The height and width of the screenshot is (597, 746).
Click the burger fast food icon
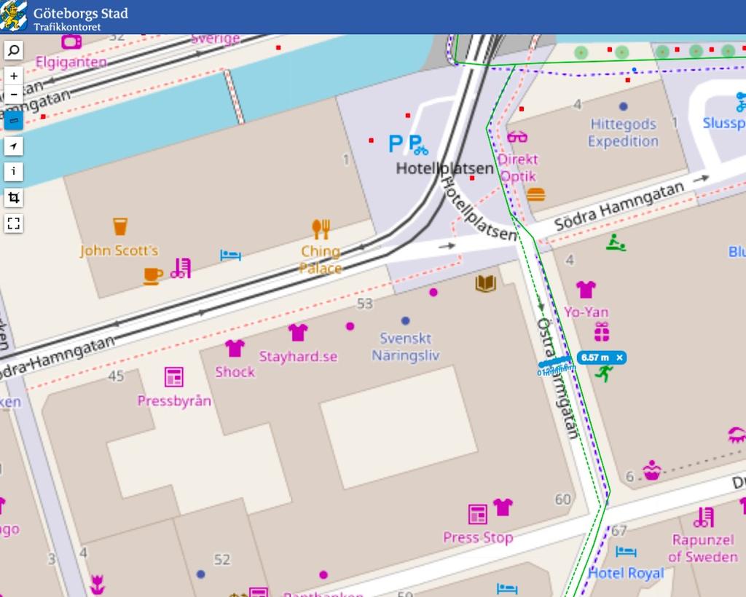[535, 194]
